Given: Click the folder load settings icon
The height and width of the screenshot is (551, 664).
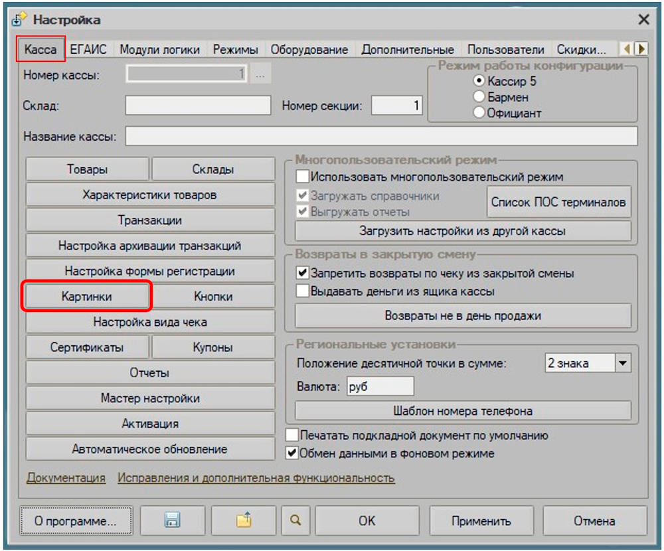Looking at the screenshot, I should [243, 521].
